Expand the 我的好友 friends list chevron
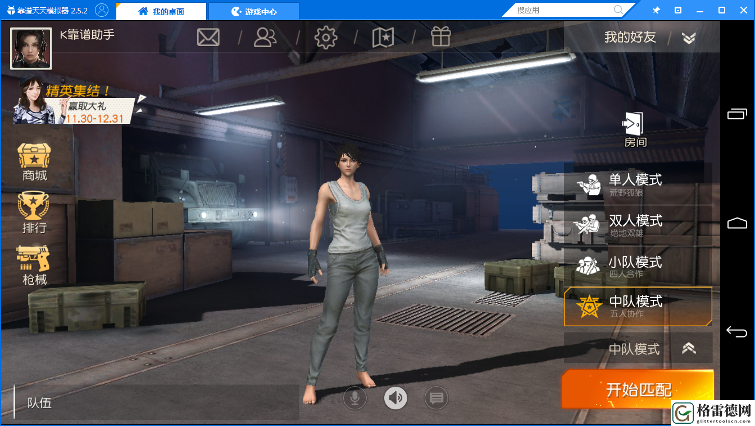Image resolution: width=755 pixels, height=426 pixels. coord(689,38)
